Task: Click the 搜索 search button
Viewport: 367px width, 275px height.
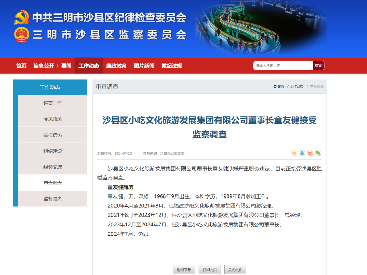Action: click(x=318, y=66)
